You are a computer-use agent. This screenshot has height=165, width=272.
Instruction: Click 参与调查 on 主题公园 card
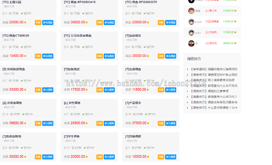pos(48,23)
